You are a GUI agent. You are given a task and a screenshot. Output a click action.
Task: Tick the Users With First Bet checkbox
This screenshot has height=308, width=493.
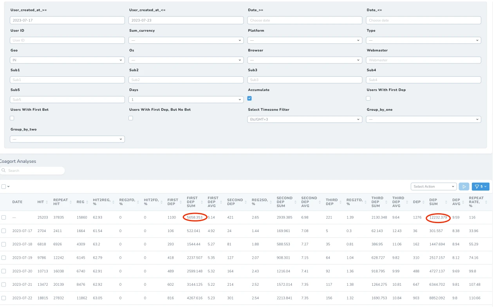click(x=12, y=118)
